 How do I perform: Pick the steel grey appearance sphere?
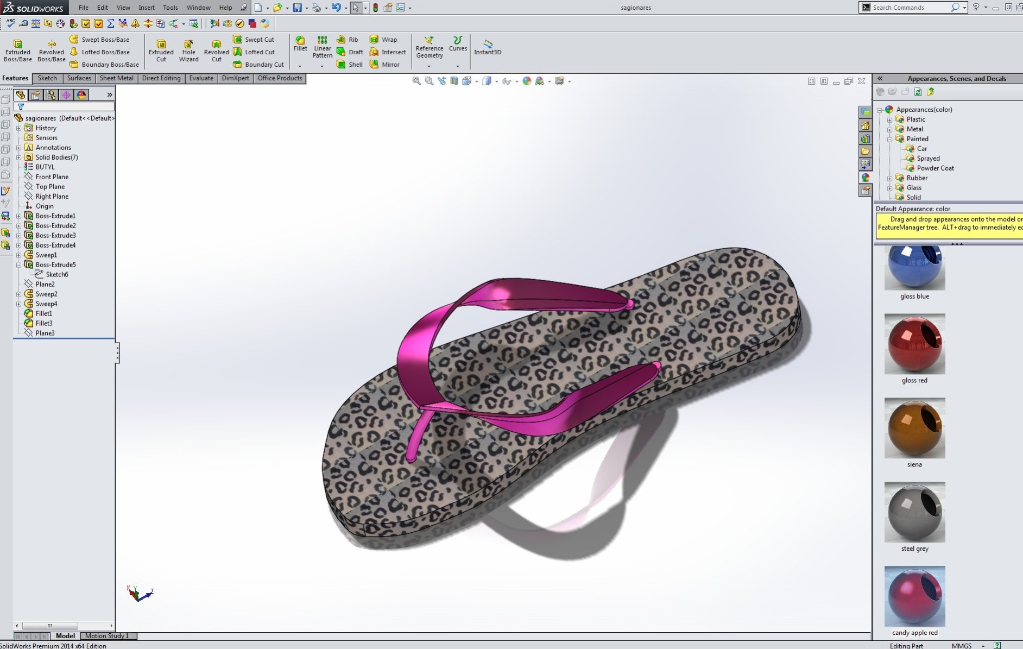pyautogui.click(x=914, y=513)
